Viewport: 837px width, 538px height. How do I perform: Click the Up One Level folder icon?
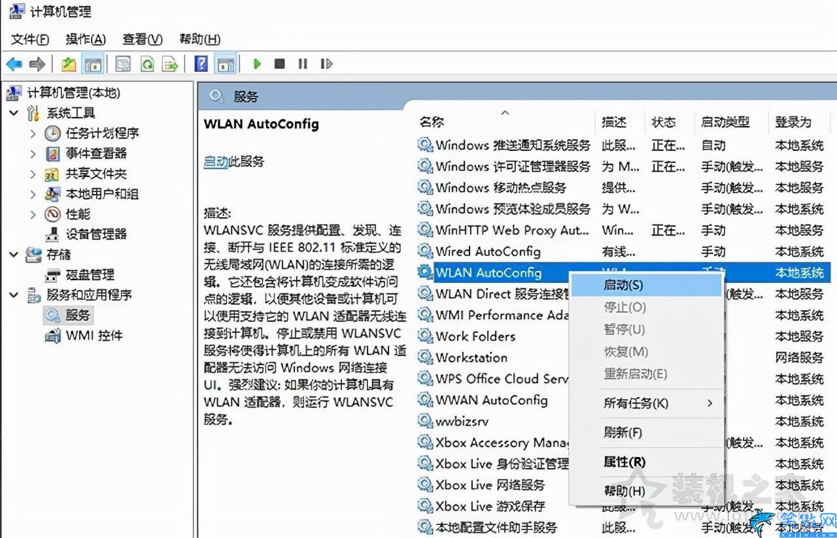click(x=69, y=64)
